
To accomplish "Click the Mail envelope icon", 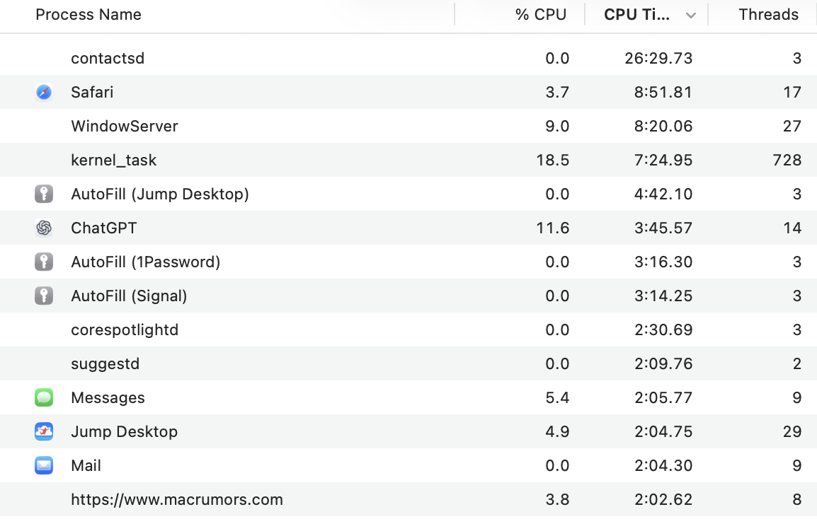I will click(x=44, y=465).
